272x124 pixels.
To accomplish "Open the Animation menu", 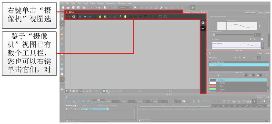I will [x=111, y=3].
